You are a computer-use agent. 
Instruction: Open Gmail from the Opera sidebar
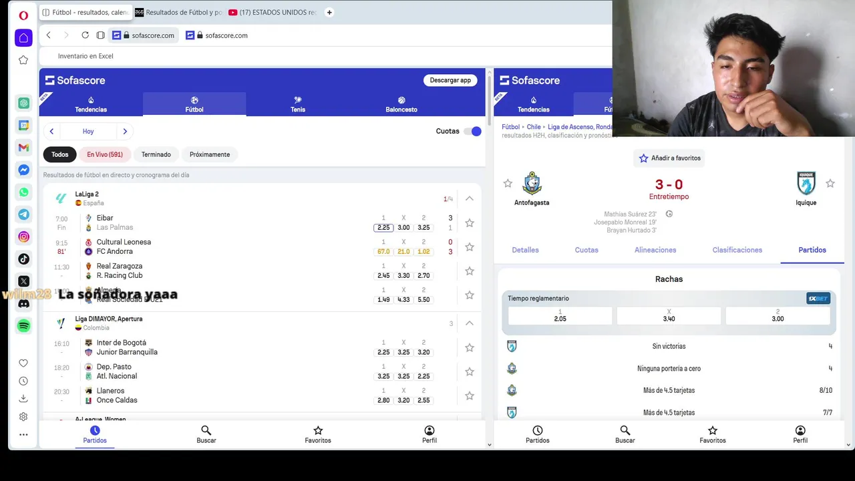click(23, 148)
